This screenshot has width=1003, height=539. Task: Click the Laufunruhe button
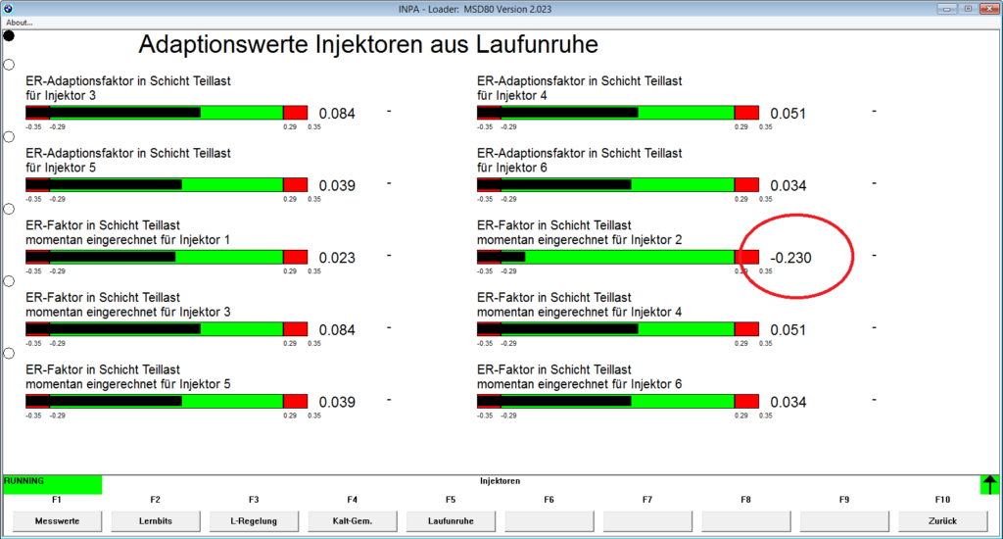(451, 520)
